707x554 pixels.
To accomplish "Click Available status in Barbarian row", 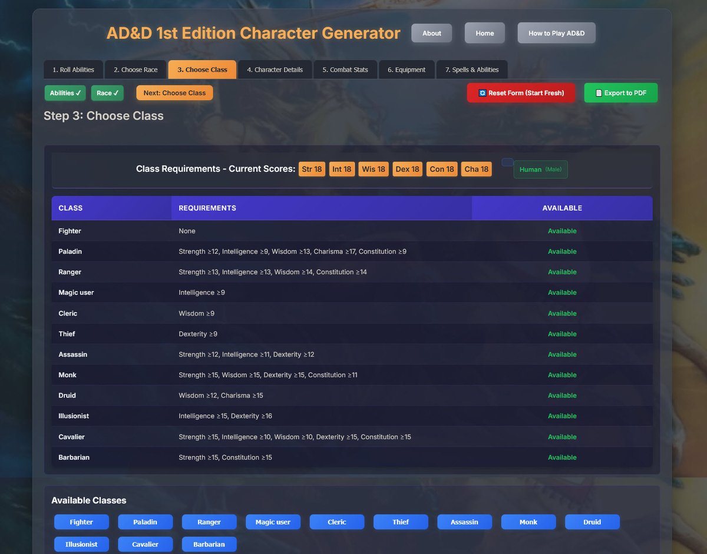I will click(x=562, y=457).
